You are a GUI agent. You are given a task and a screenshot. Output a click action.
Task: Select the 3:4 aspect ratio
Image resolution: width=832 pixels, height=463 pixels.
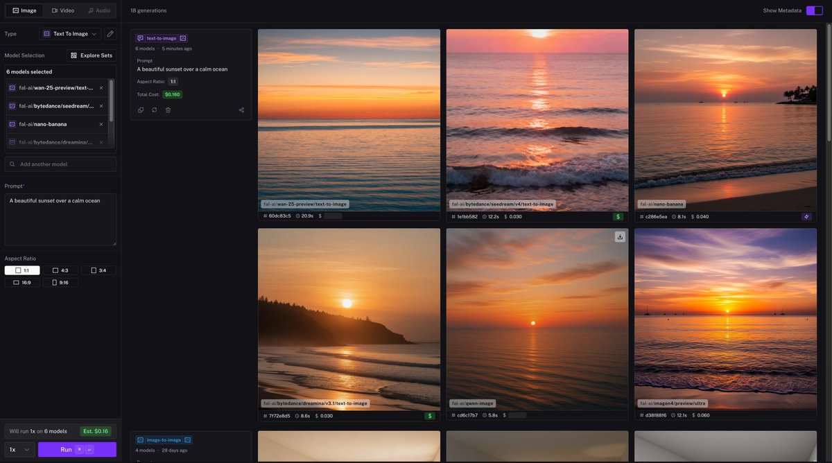(x=98, y=270)
